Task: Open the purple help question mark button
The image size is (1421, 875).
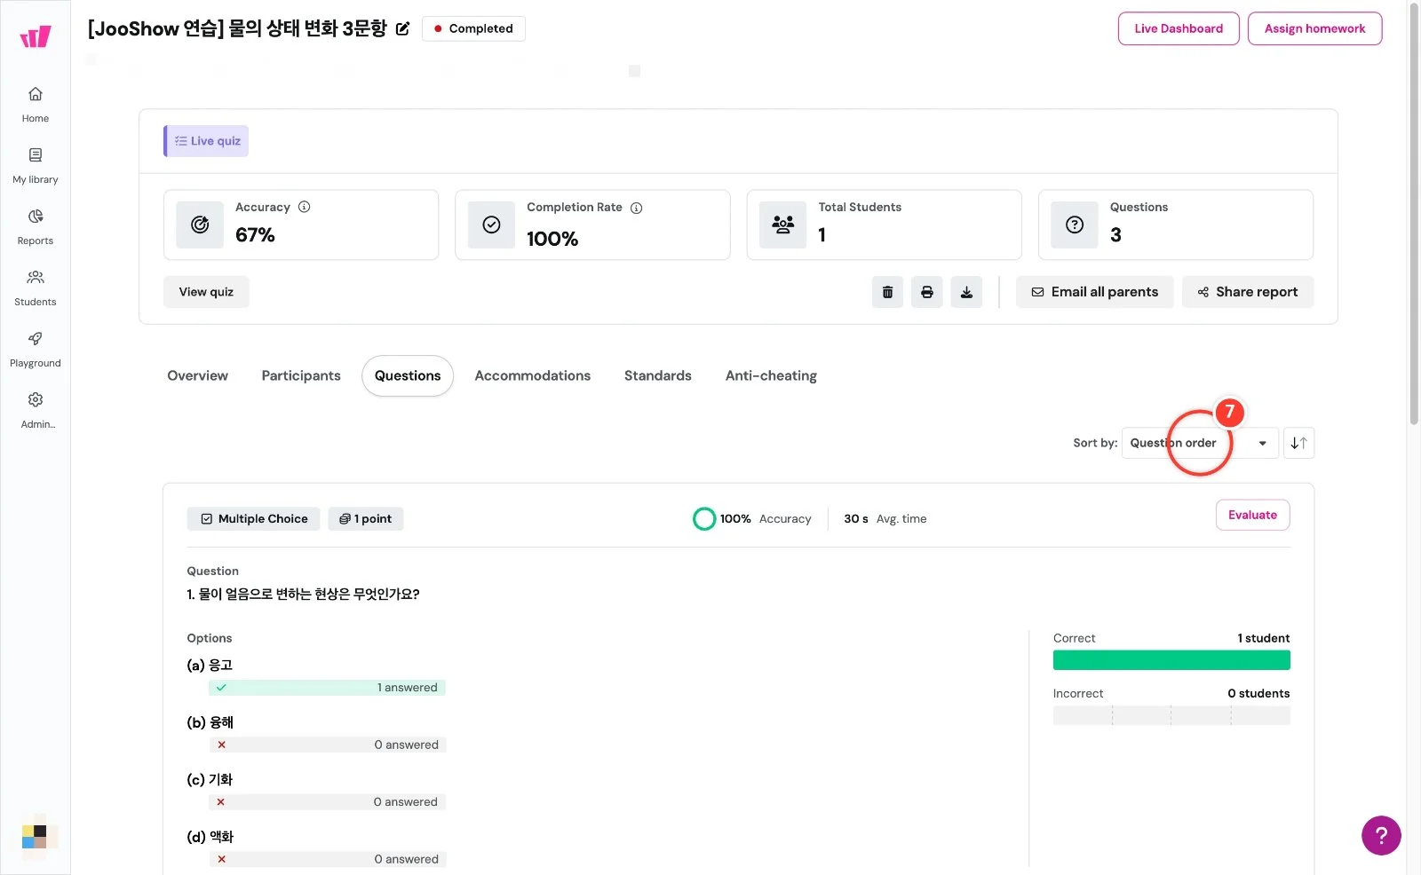Action: 1381,835
